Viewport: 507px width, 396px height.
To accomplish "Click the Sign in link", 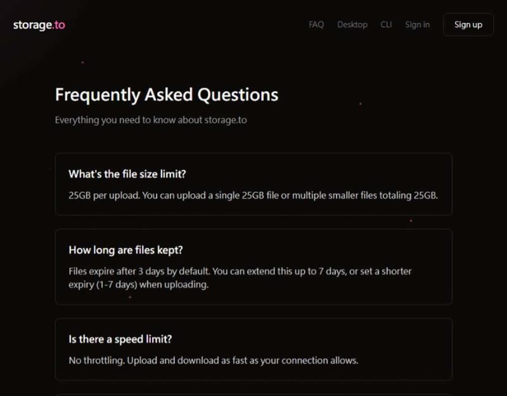I will (x=417, y=25).
